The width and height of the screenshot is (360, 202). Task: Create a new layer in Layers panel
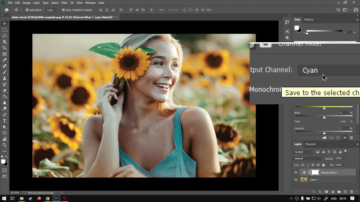click(x=345, y=192)
